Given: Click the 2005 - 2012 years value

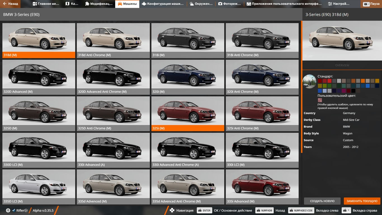Looking at the screenshot, I should pos(351,147).
